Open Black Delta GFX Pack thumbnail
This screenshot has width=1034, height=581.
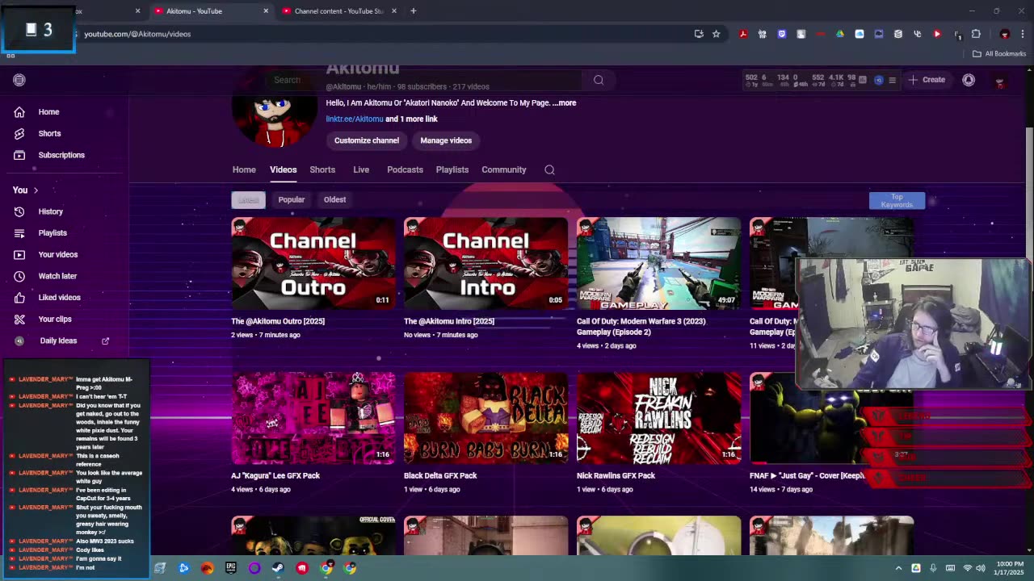tap(485, 418)
